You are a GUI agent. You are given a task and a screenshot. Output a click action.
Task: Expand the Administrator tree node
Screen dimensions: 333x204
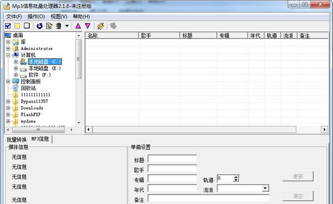click(x=8, y=48)
